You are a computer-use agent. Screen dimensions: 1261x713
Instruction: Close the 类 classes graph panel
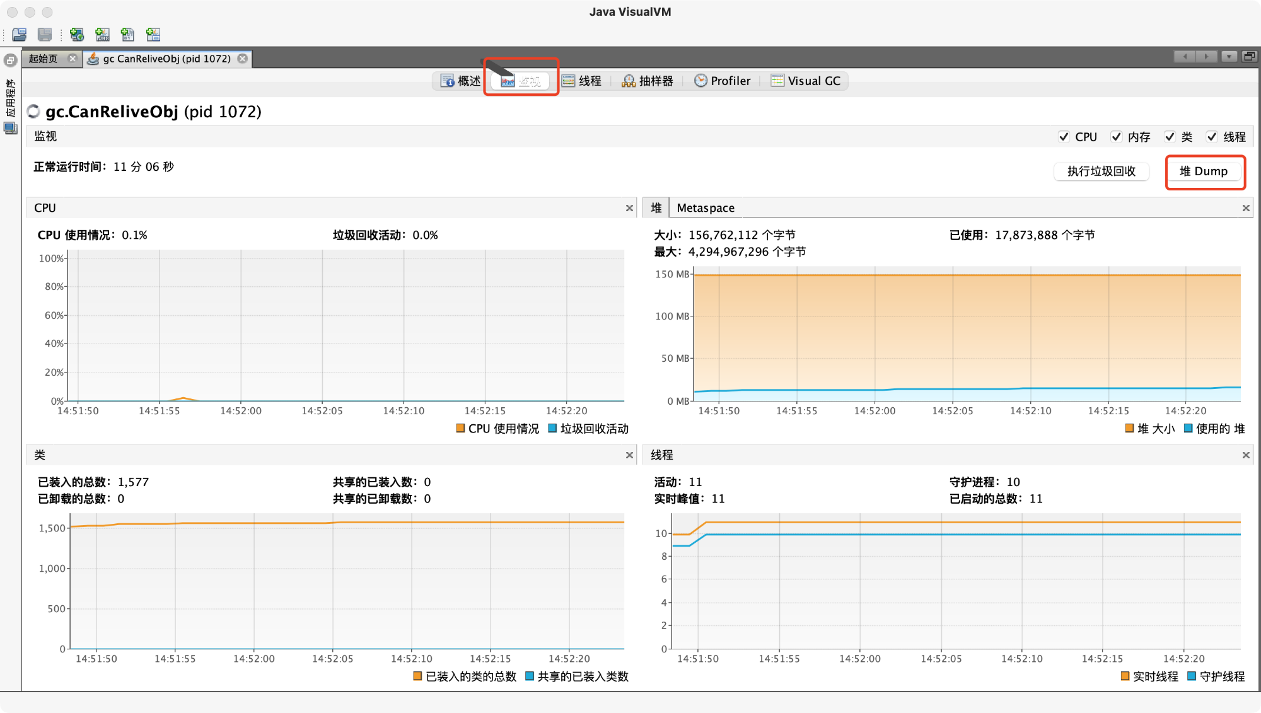629,455
